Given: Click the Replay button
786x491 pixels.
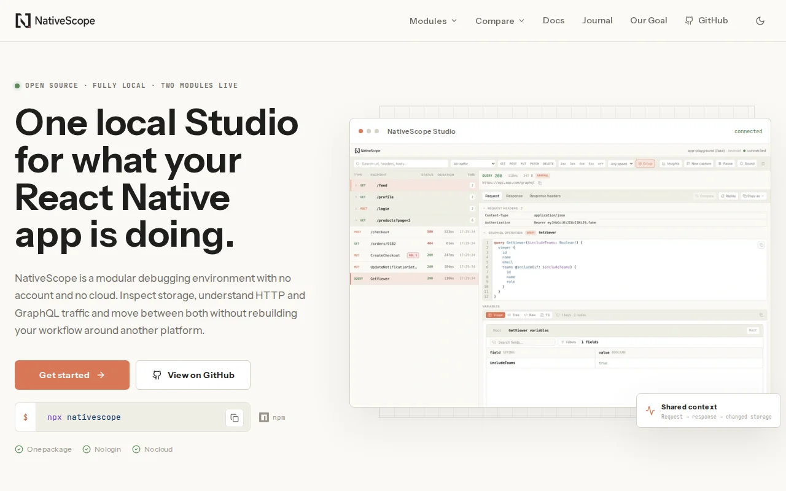Looking at the screenshot, I should point(728,196).
